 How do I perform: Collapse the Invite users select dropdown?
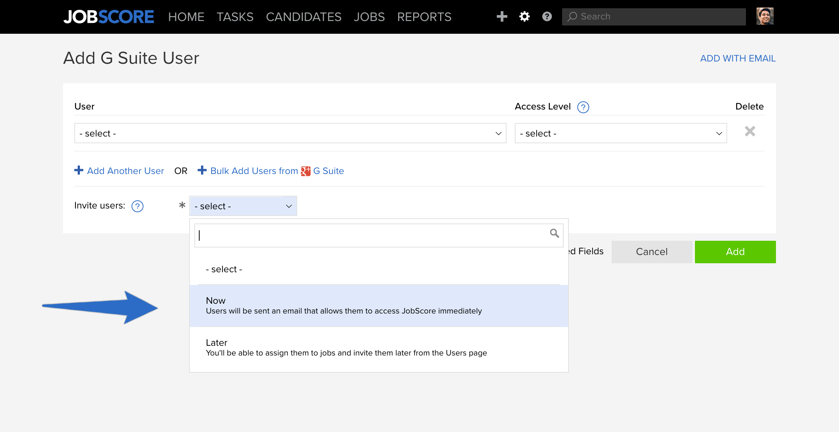[243, 206]
